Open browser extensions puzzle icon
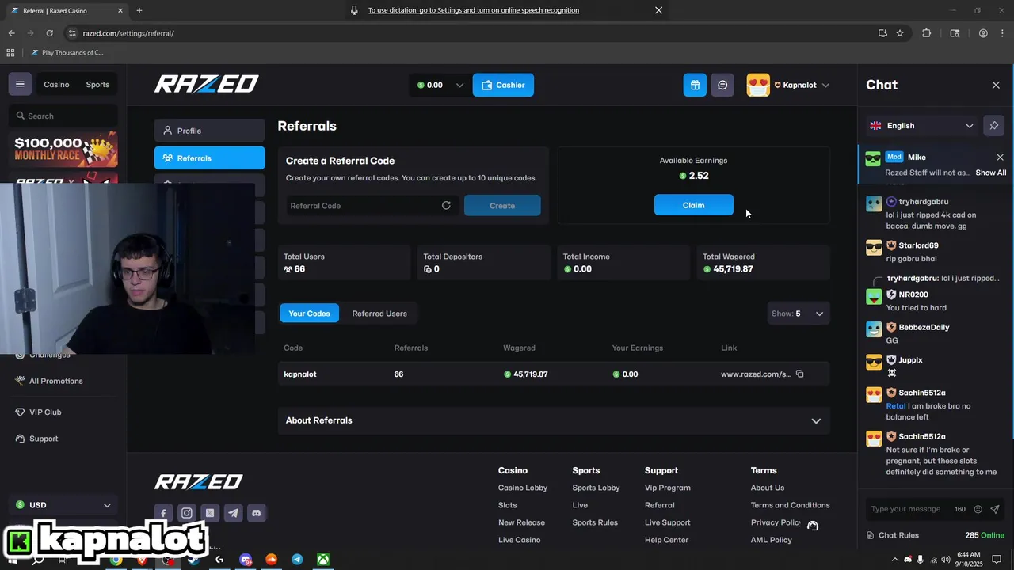Image resolution: width=1014 pixels, height=570 pixels. click(x=926, y=33)
